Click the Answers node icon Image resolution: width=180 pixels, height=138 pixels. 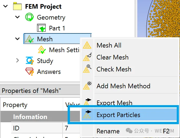[29, 72]
